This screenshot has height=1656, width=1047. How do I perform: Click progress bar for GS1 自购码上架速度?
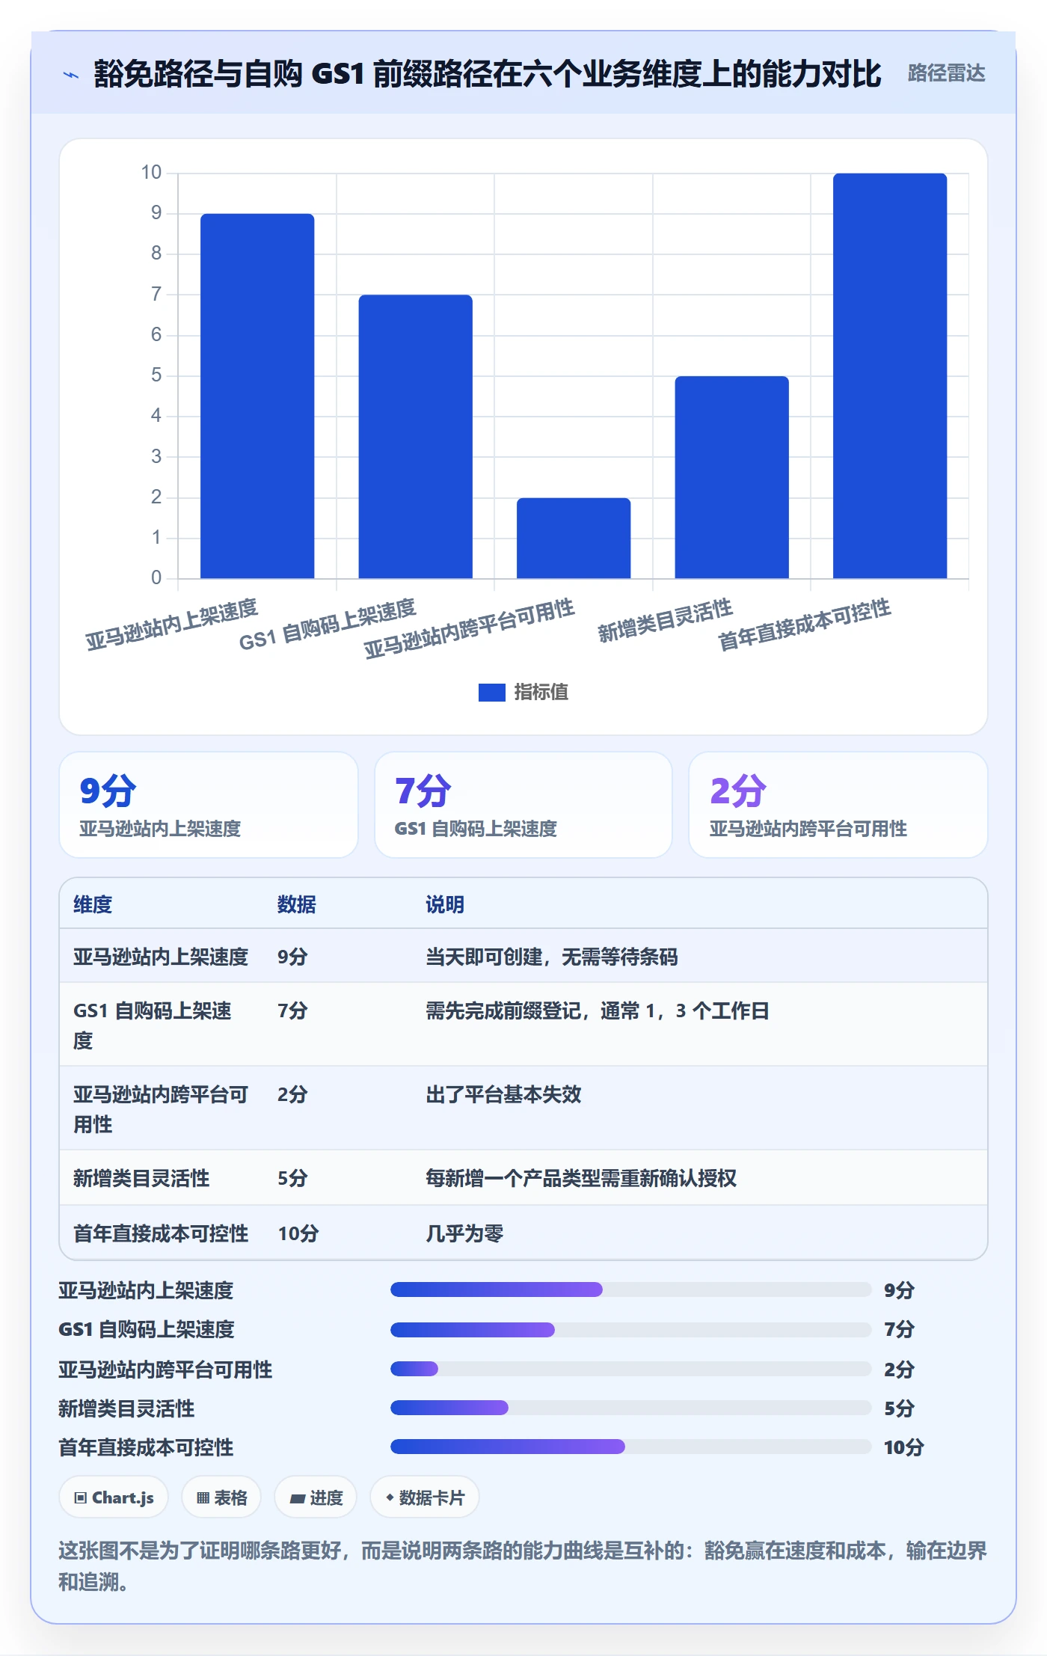[x=630, y=1329]
